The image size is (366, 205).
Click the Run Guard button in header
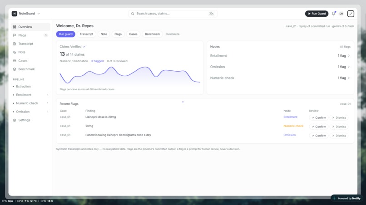[317, 14]
